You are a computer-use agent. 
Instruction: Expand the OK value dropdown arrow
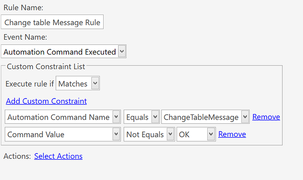point(211,135)
